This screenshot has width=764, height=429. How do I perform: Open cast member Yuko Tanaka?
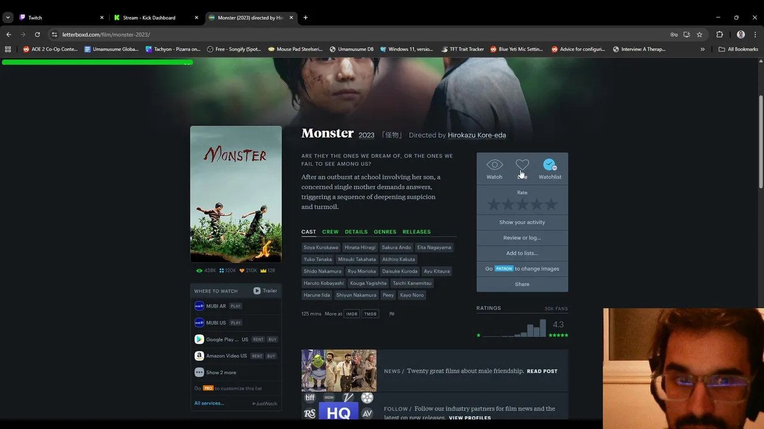tap(318, 259)
